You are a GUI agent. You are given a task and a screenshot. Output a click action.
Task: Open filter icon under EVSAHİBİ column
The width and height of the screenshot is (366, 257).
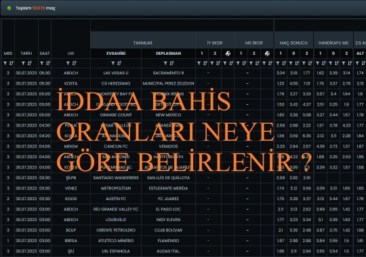click(x=113, y=63)
